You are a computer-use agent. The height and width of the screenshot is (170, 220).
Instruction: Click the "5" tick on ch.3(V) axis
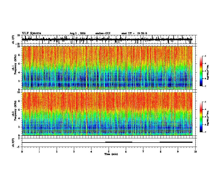19,138
